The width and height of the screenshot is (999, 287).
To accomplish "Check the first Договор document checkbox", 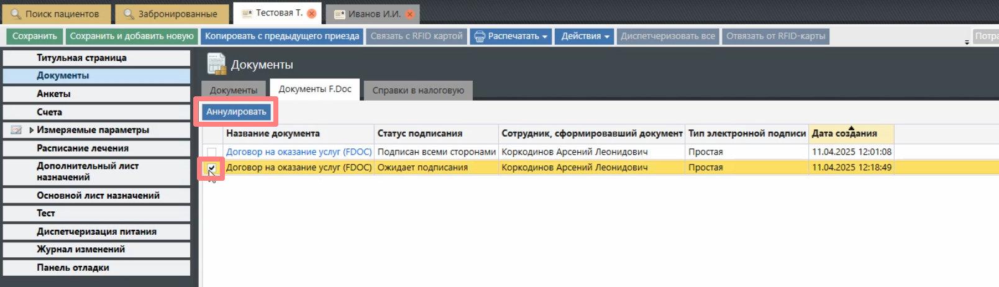I will pyautogui.click(x=212, y=152).
